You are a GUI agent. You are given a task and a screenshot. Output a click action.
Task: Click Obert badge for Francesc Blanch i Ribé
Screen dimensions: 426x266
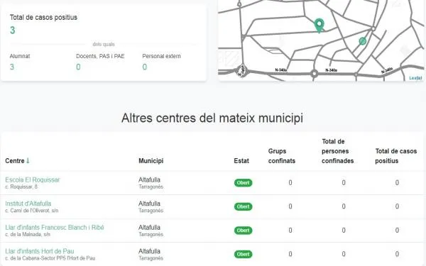click(x=243, y=231)
